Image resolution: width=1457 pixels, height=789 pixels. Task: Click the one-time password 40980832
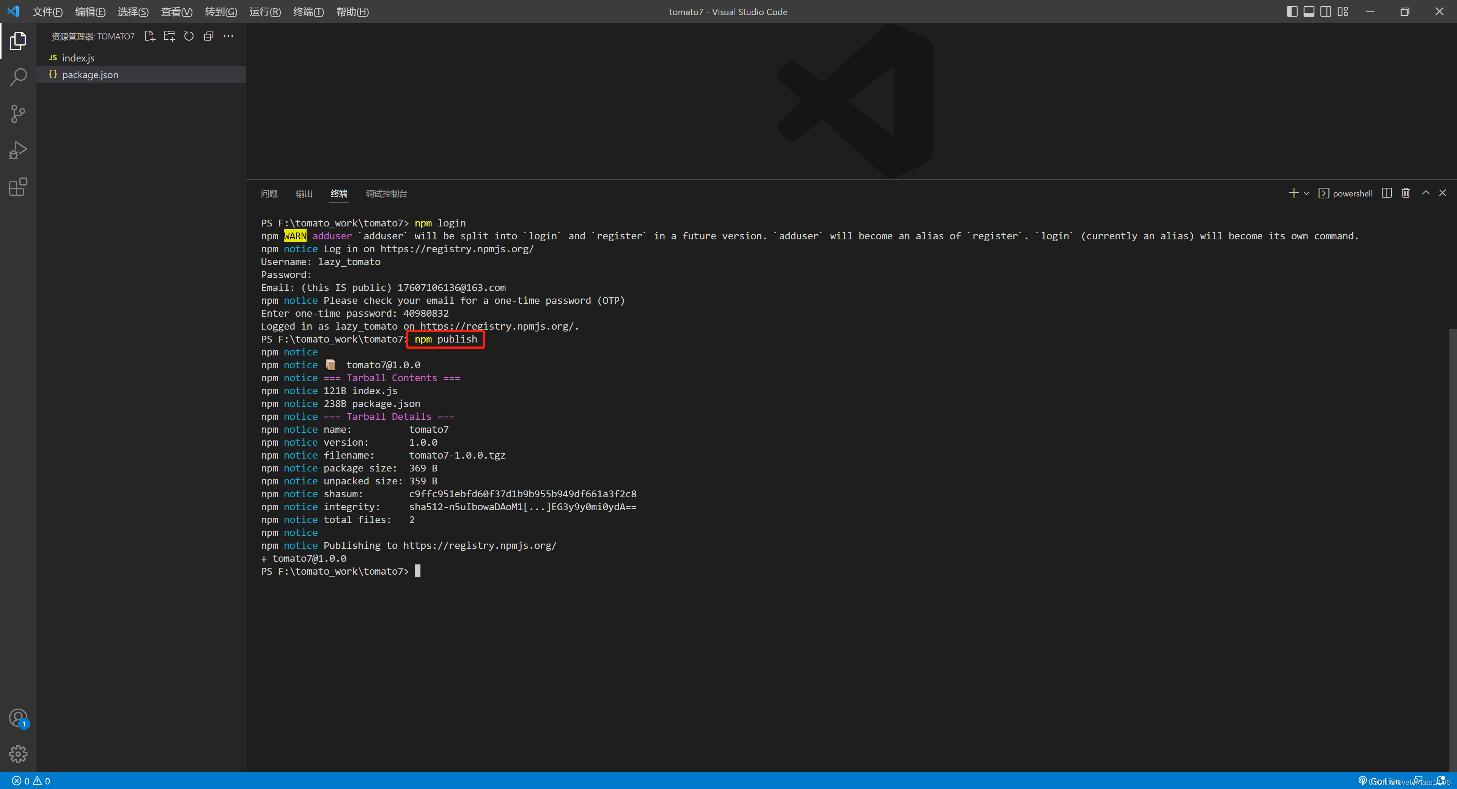pos(425,313)
